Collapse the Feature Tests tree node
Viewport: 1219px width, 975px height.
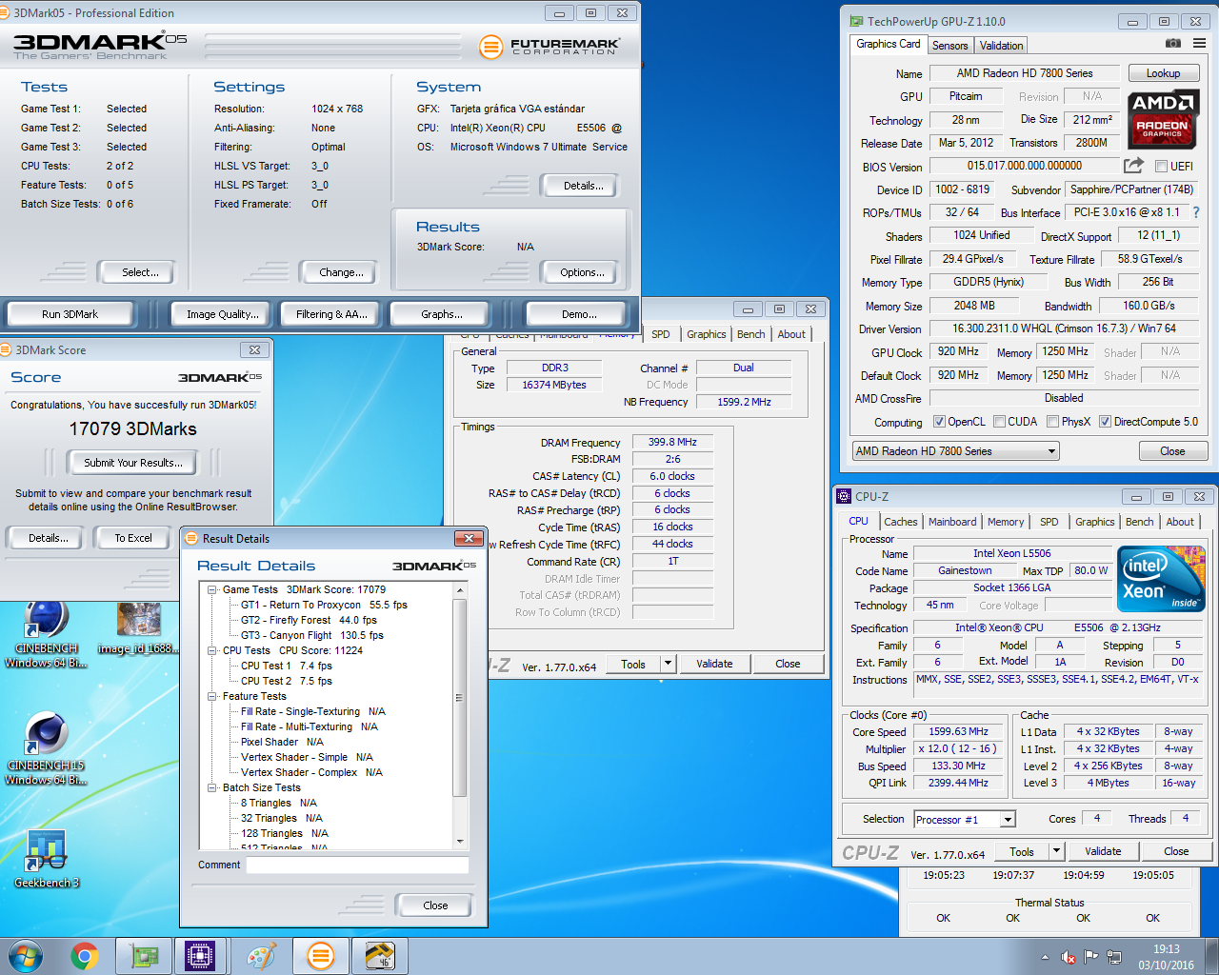tap(212, 696)
